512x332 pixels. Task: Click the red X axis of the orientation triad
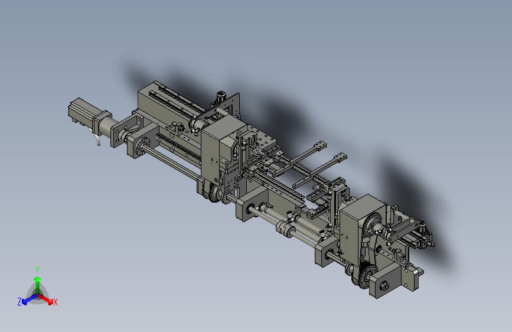(46, 299)
